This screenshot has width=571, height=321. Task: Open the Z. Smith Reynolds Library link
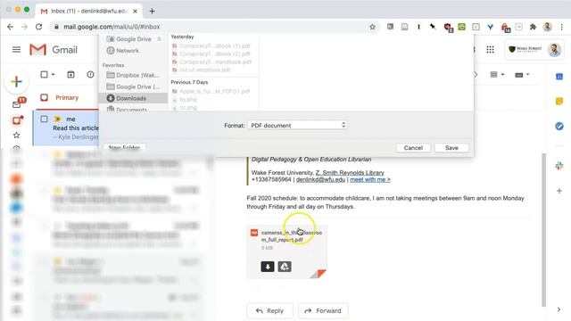click(x=350, y=172)
